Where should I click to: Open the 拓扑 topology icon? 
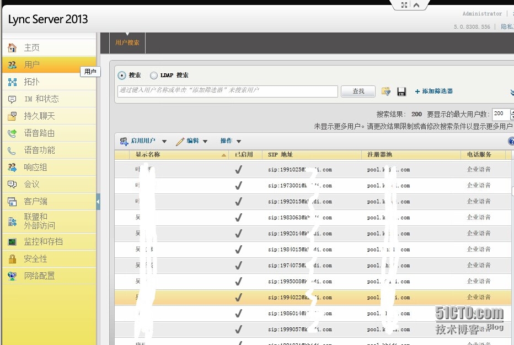[x=12, y=82]
